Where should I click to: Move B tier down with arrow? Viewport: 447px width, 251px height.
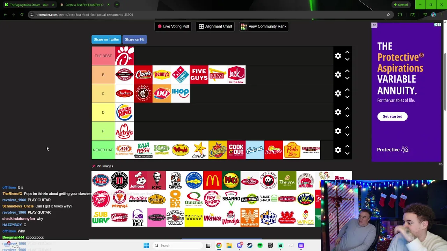(347, 78)
